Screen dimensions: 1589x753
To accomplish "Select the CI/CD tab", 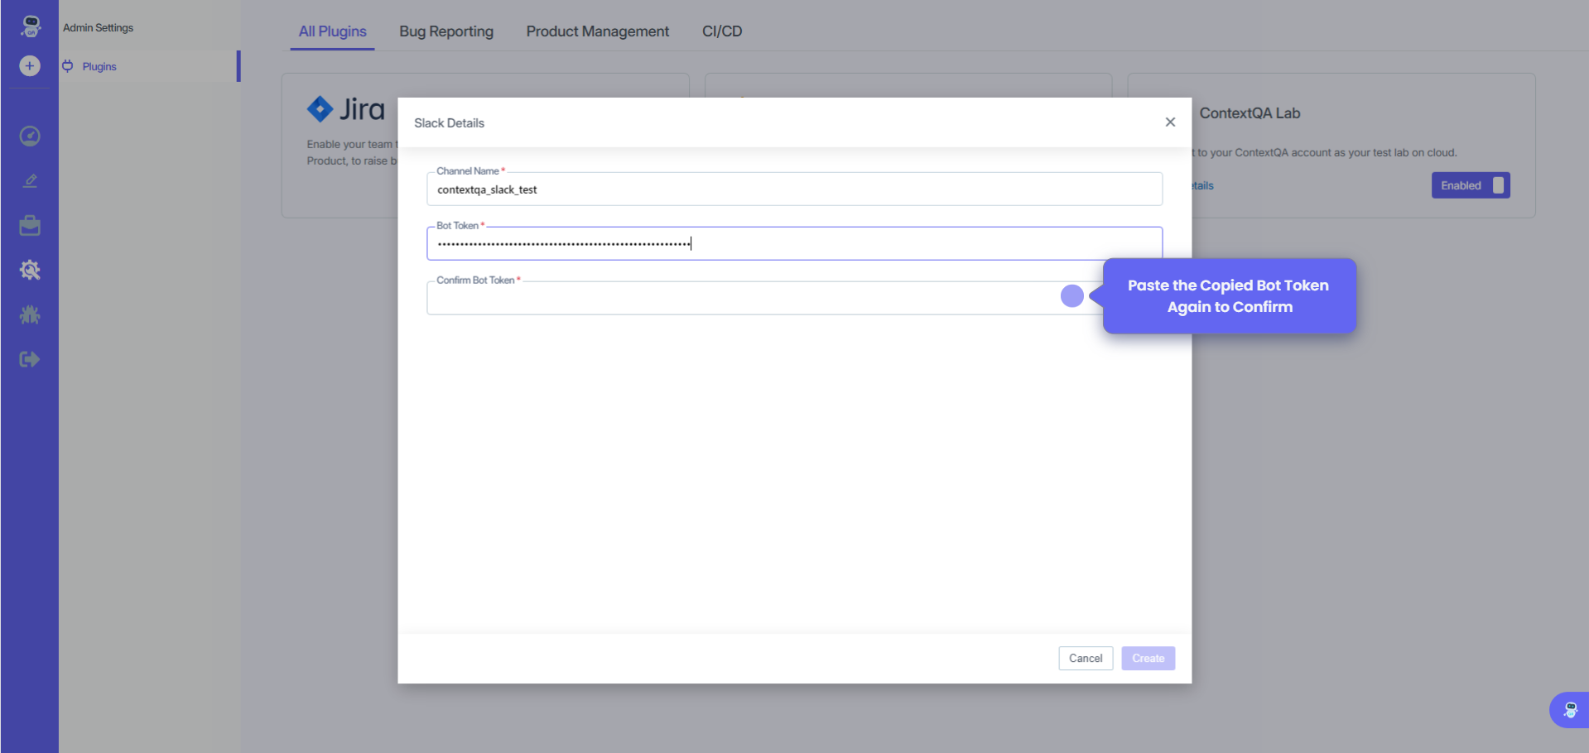I will (x=722, y=31).
